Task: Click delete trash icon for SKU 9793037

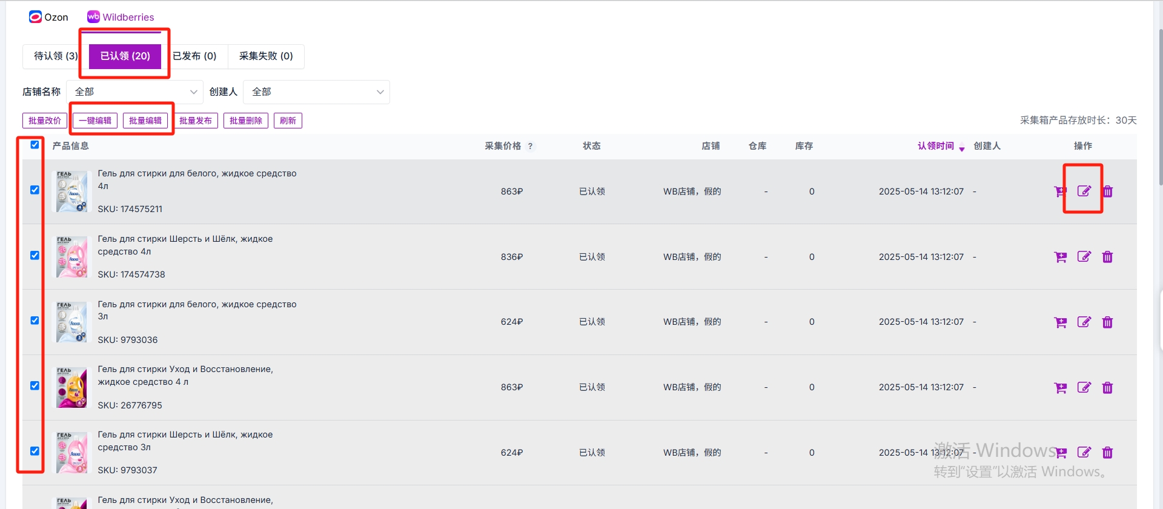Action: pos(1107,453)
